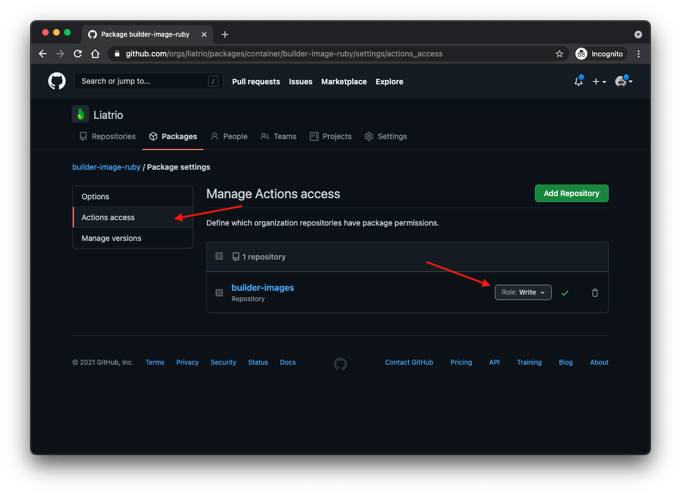Open the Contact GitHub footer link
Screen dimensions: 681x495
pyautogui.click(x=409, y=362)
